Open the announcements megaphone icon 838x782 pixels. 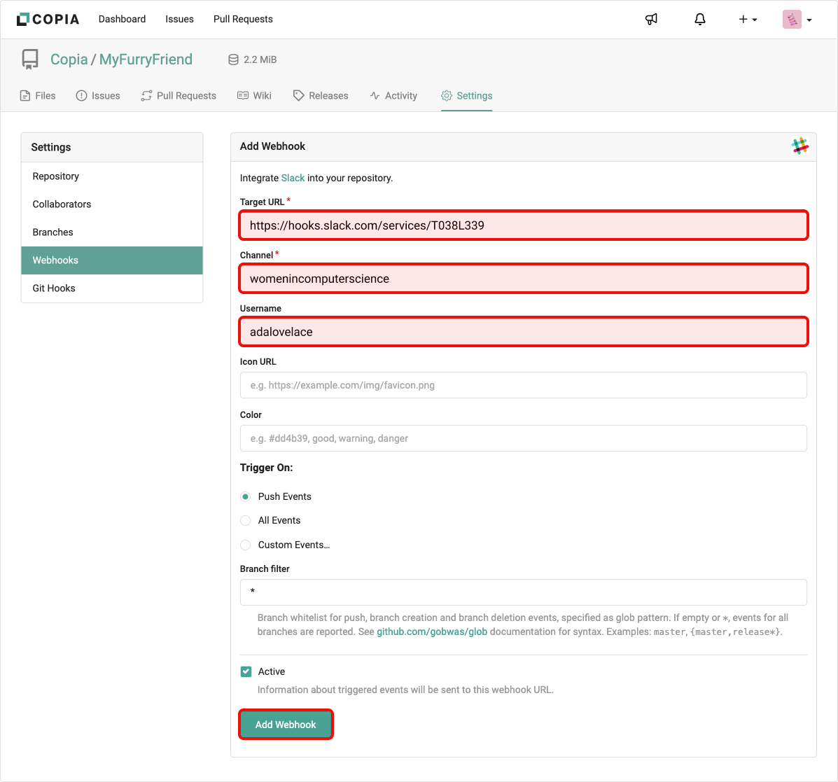coord(651,19)
